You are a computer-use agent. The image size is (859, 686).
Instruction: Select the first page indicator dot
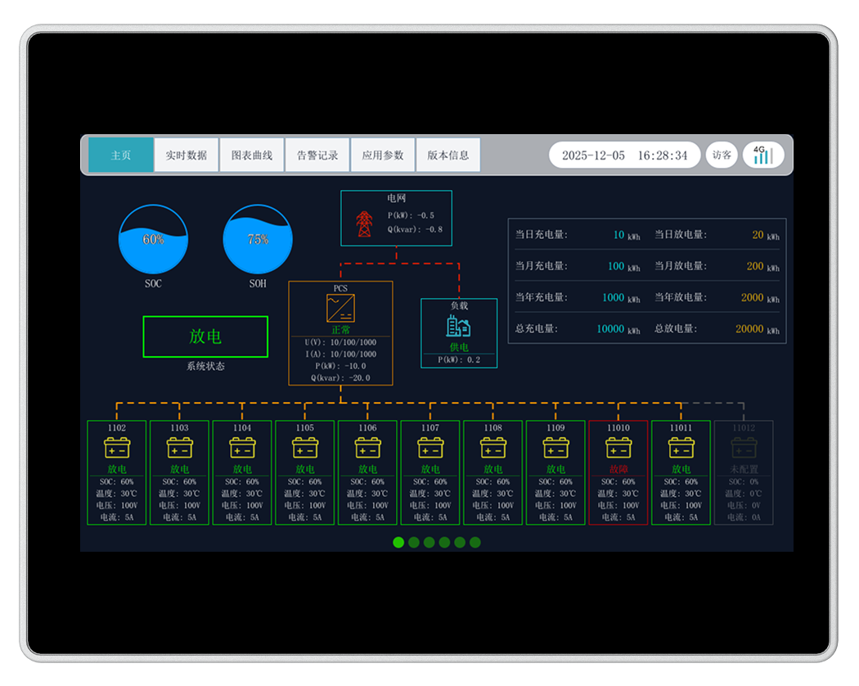click(x=399, y=542)
